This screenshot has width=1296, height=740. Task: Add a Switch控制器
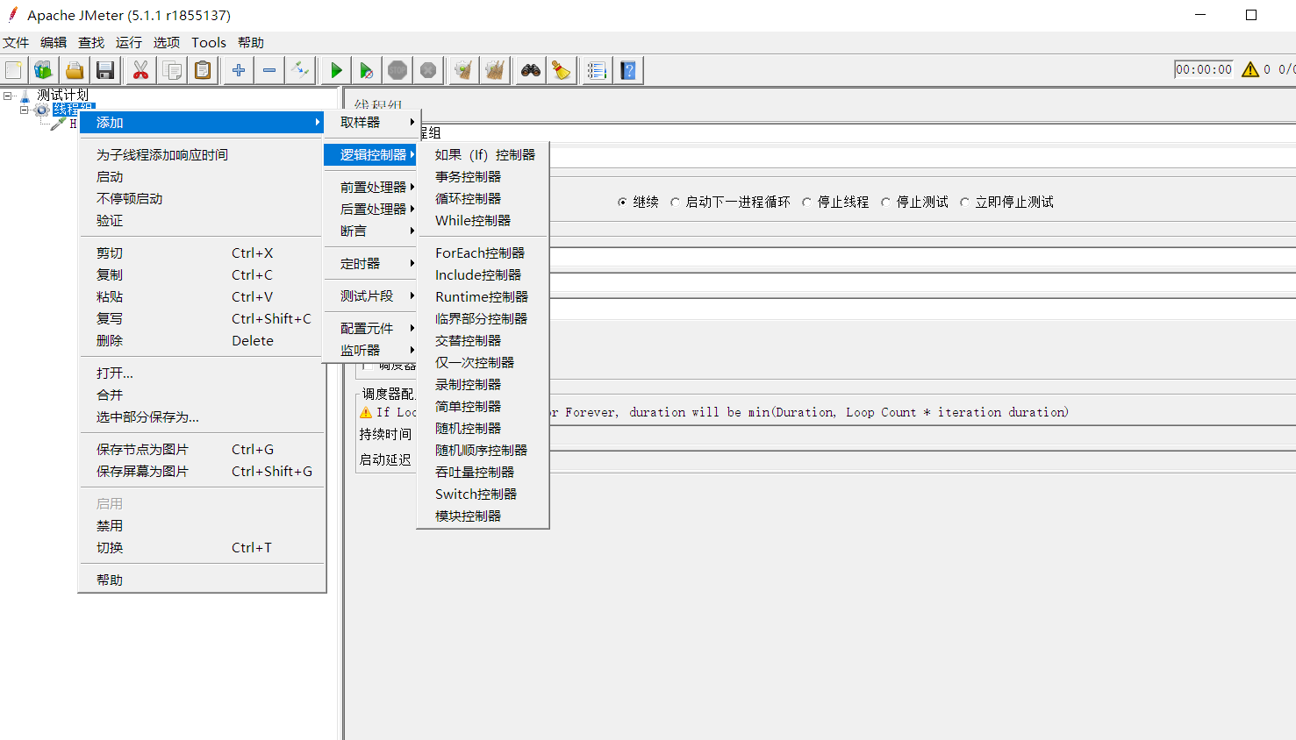coord(483,494)
